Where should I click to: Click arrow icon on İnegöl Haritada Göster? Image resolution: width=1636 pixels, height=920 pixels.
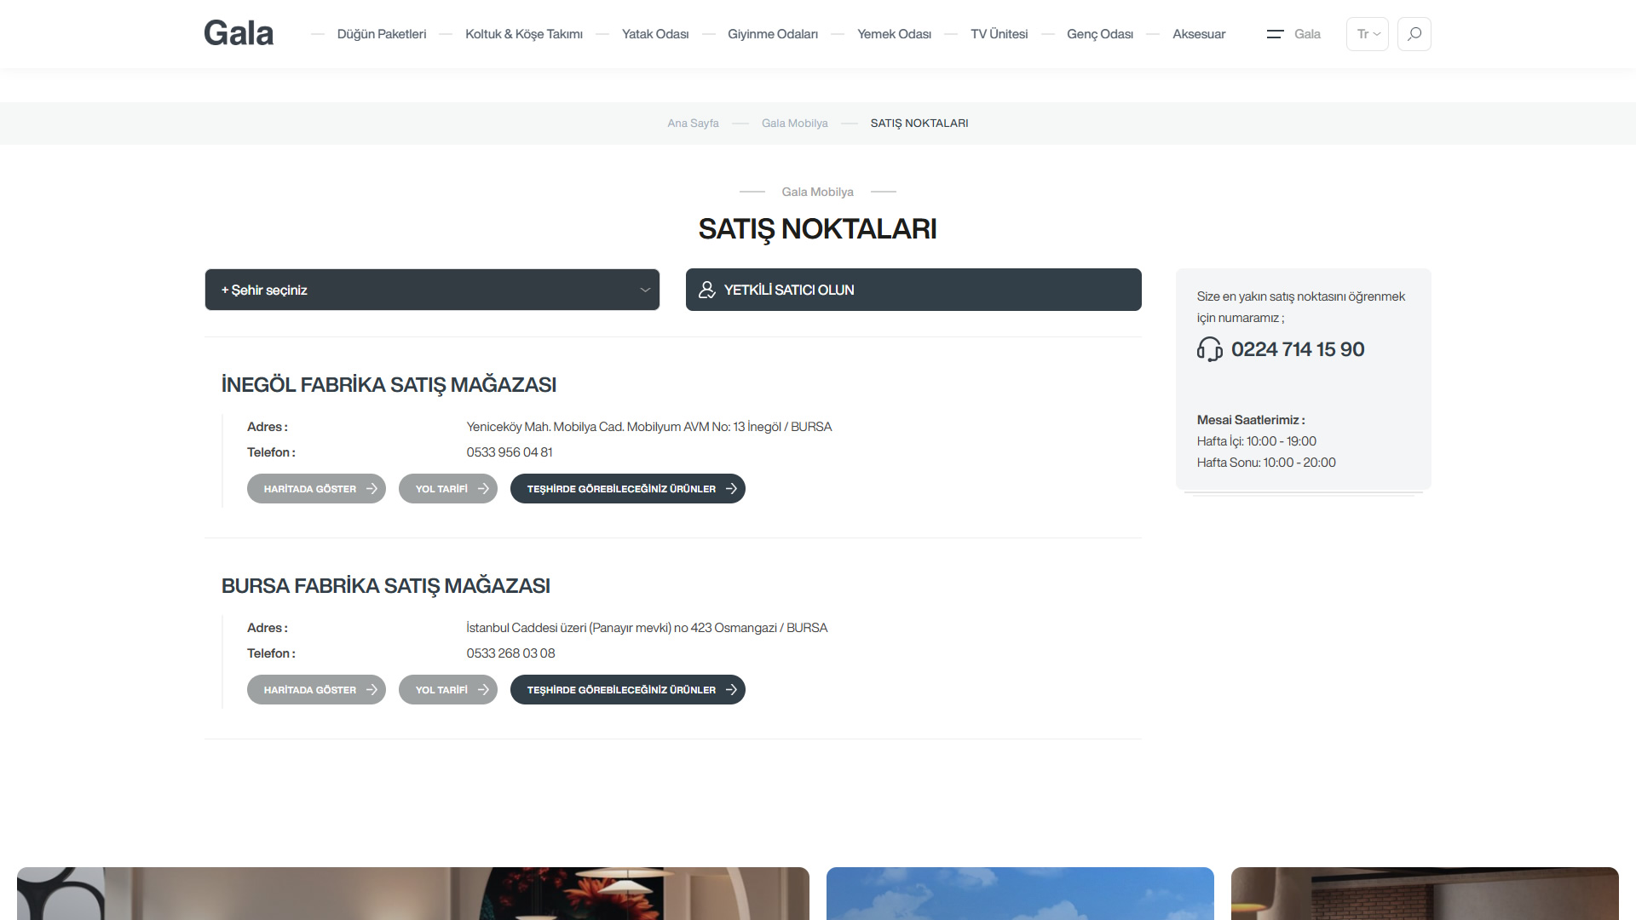click(372, 489)
